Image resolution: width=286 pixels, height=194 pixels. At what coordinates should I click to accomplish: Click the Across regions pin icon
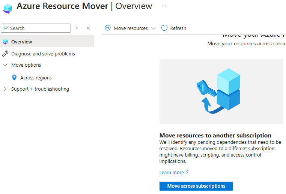[x=14, y=78]
